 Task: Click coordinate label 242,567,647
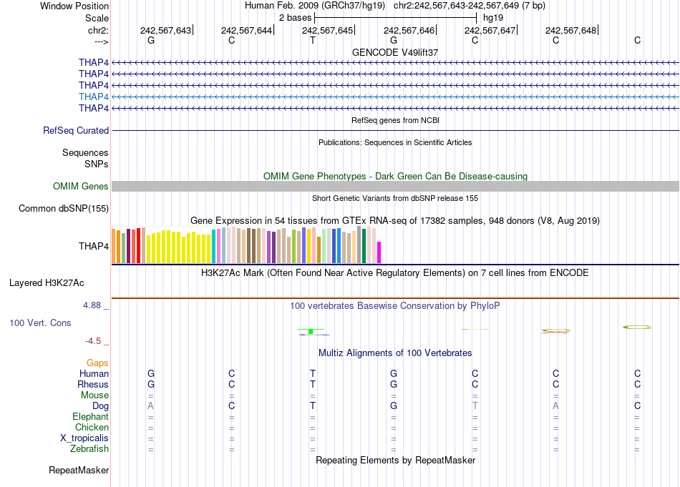pos(490,30)
